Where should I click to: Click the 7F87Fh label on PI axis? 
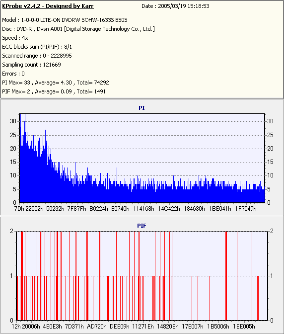(x=77, y=209)
